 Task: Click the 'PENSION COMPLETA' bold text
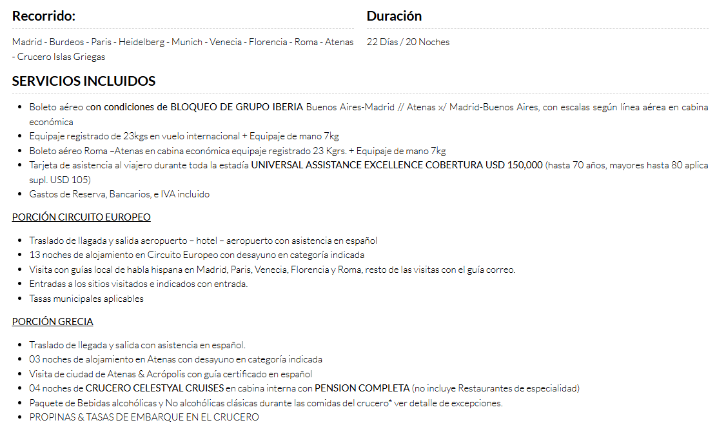click(362, 388)
